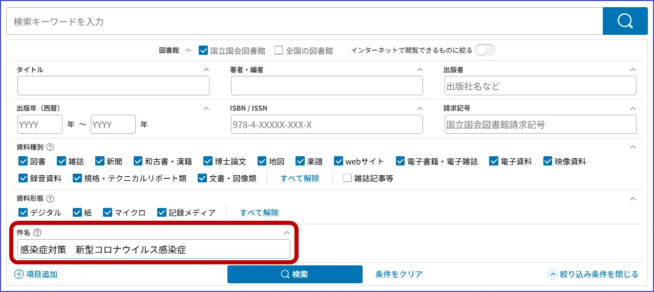
Task: Click すべて解除 in 資料種別 row
Action: pyautogui.click(x=300, y=178)
